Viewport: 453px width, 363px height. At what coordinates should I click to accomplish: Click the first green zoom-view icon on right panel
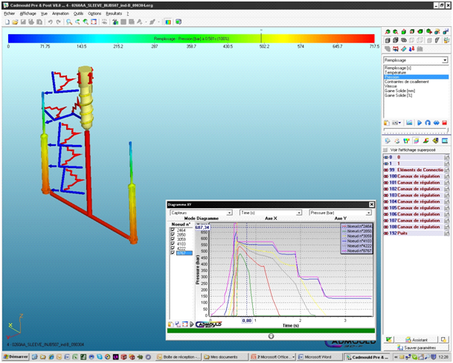point(388,31)
